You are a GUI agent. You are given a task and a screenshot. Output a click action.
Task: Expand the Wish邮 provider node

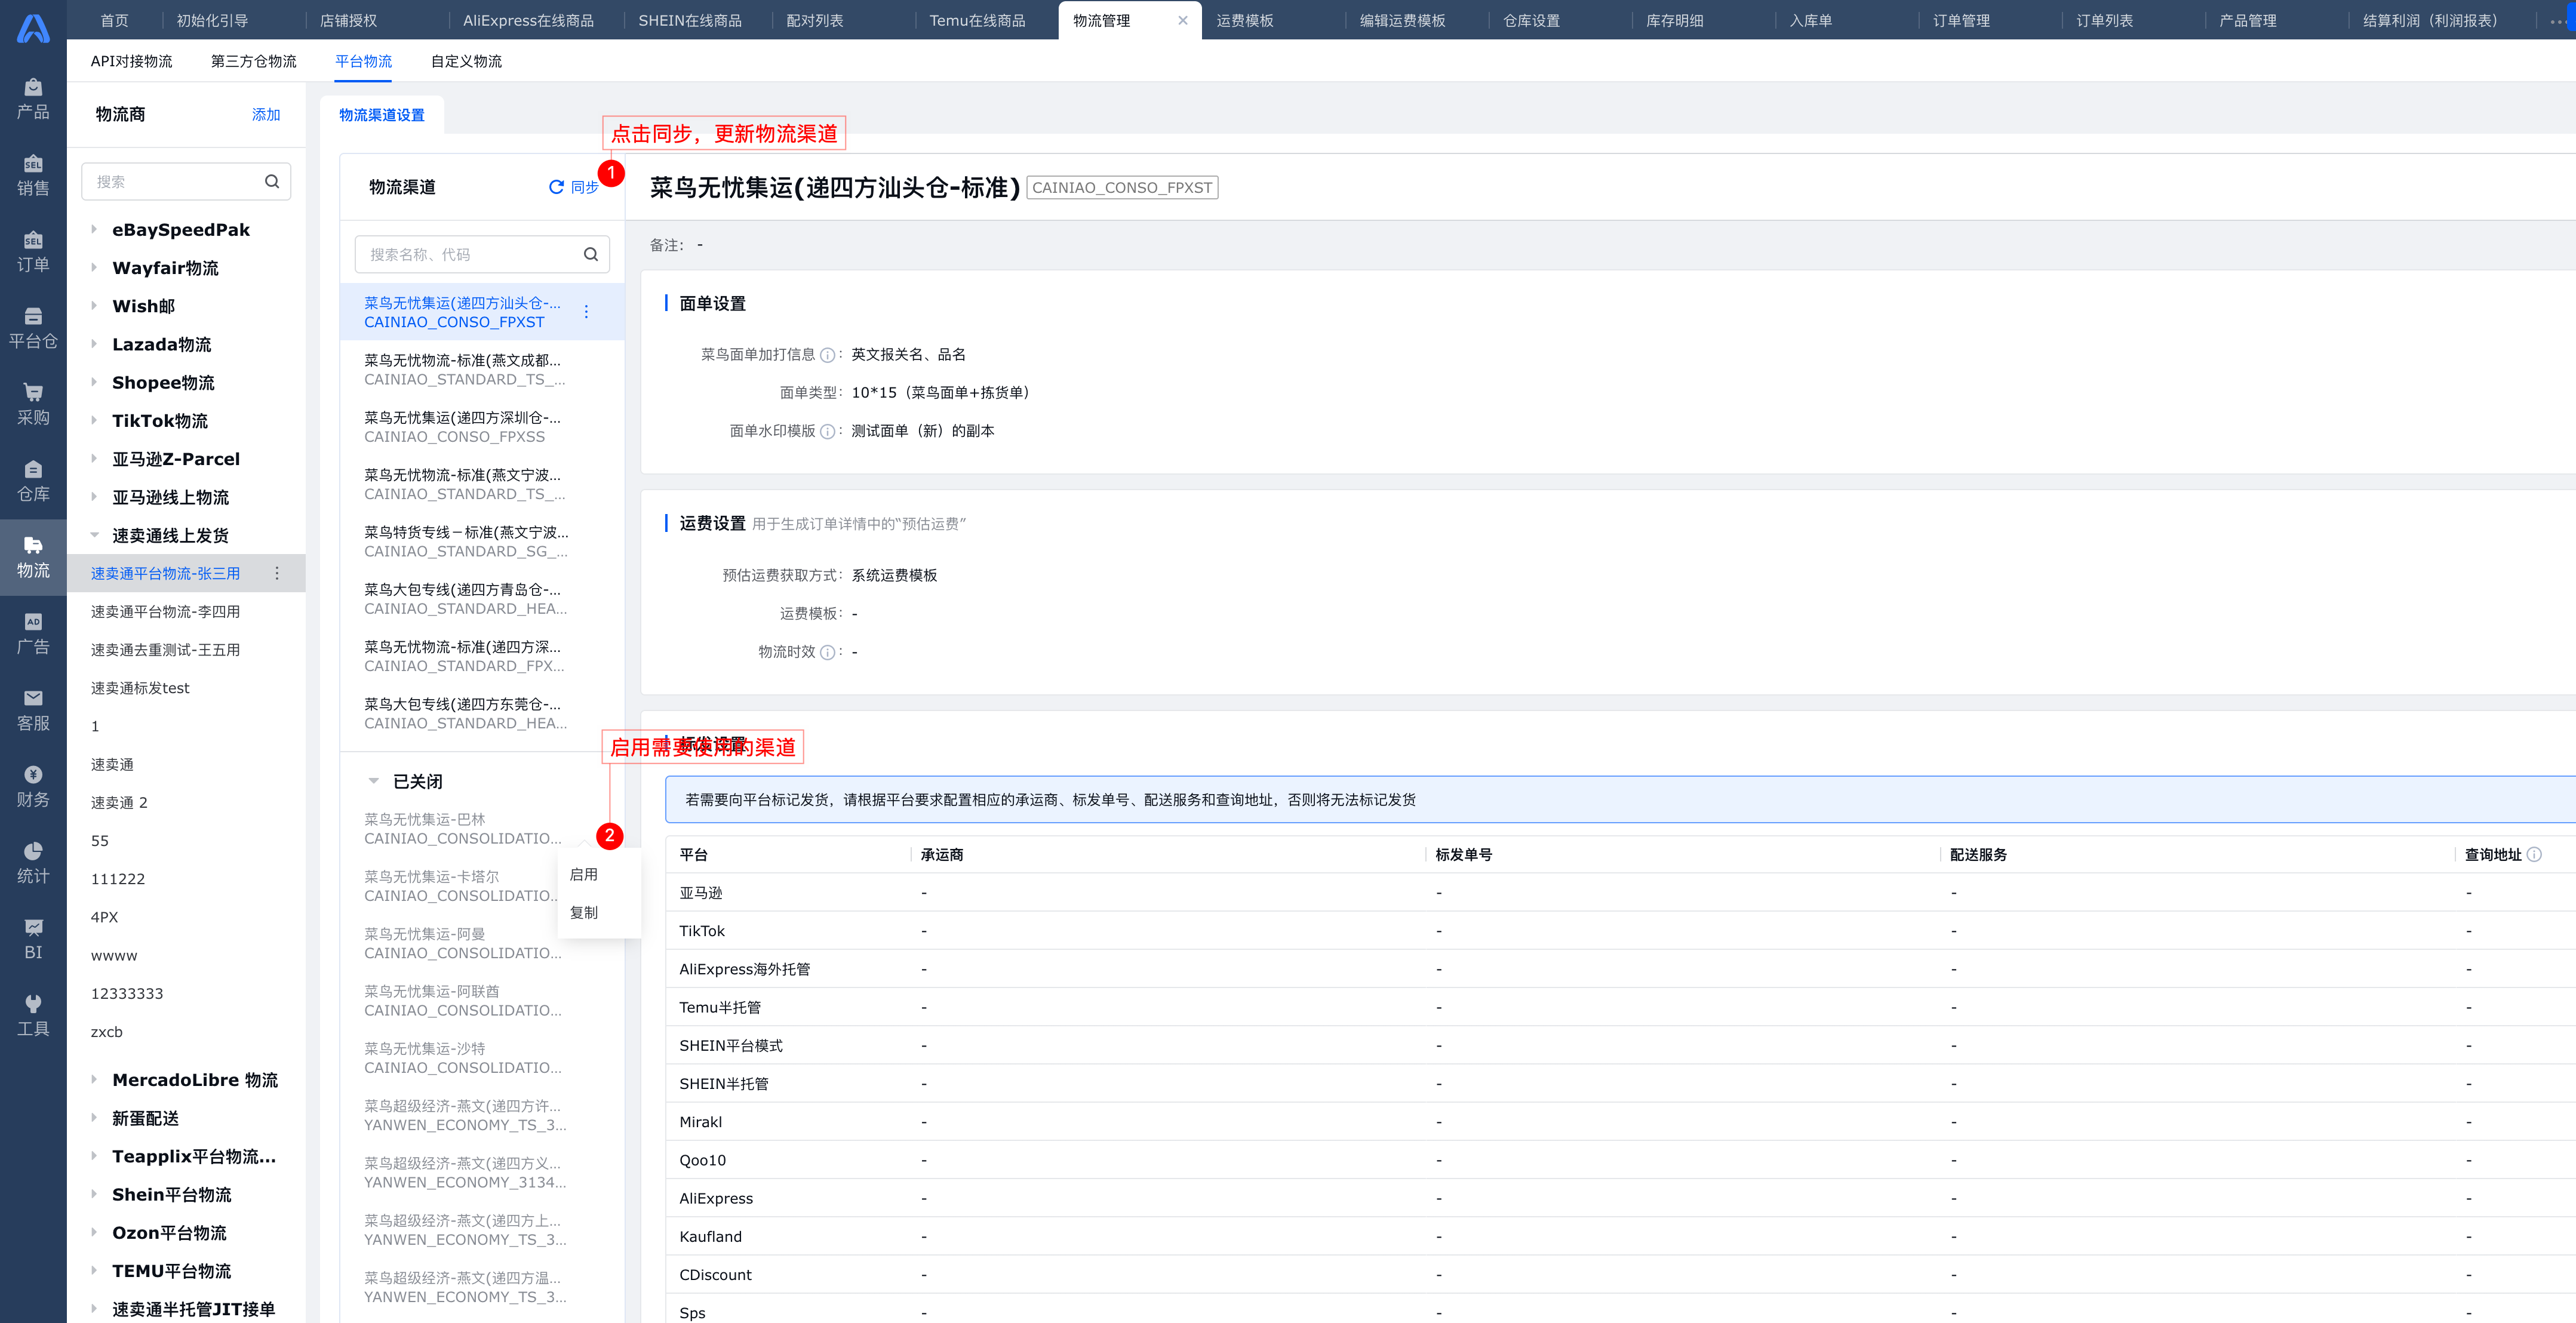click(x=94, y=306)
